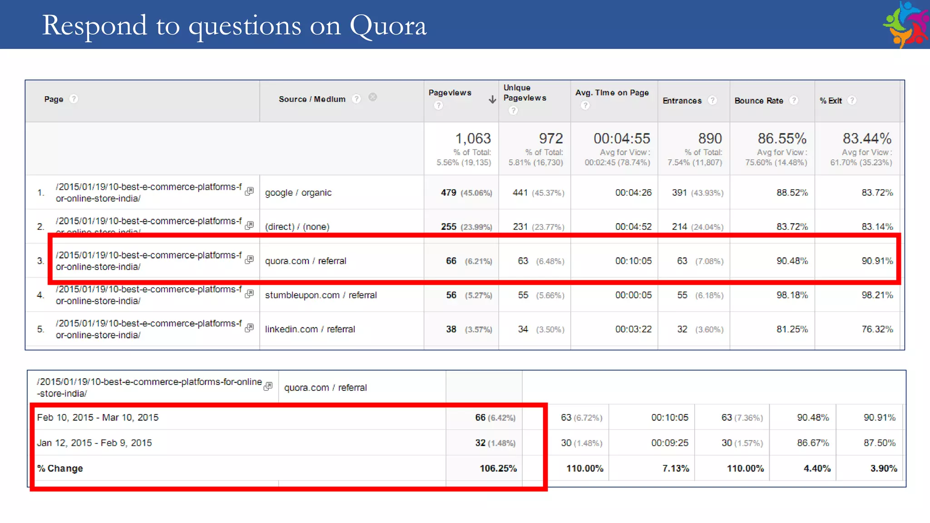Click the 00:00:05 time for stumbleupon
Image resolution: width=930 pixels, height=523 pixels.
coord(633,295)
